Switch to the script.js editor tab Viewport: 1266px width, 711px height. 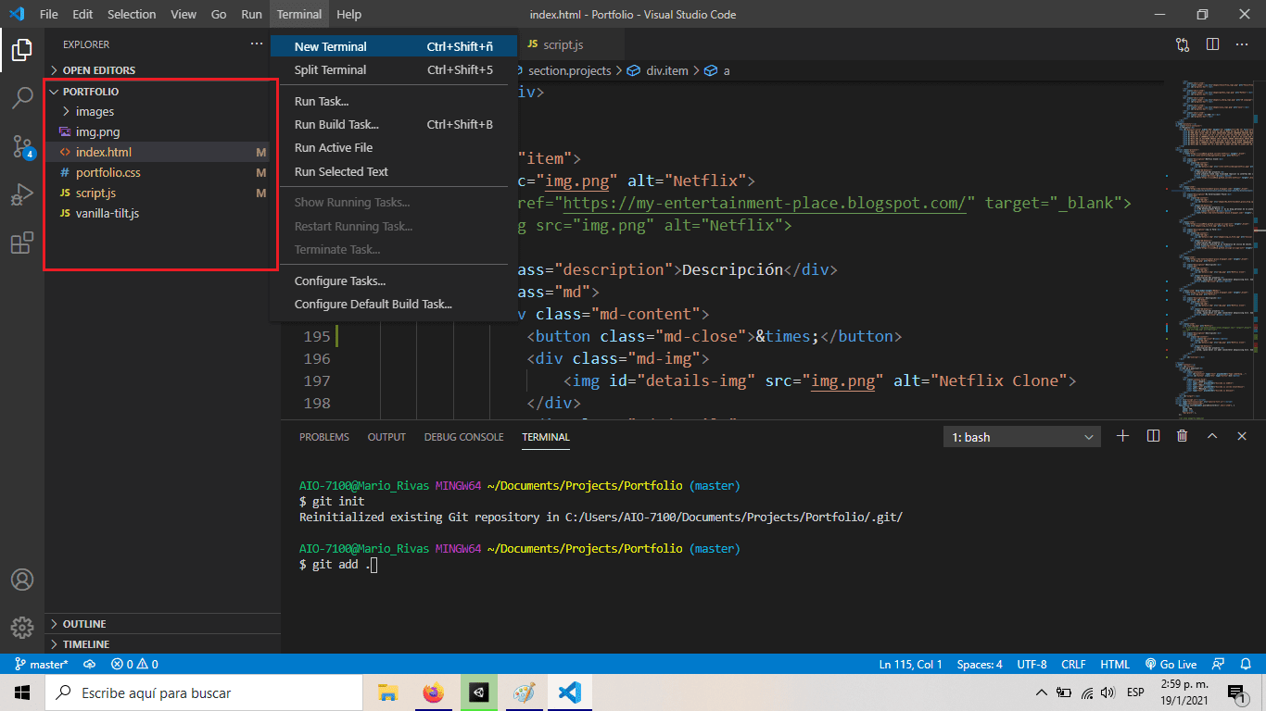(x=564, y=43)
